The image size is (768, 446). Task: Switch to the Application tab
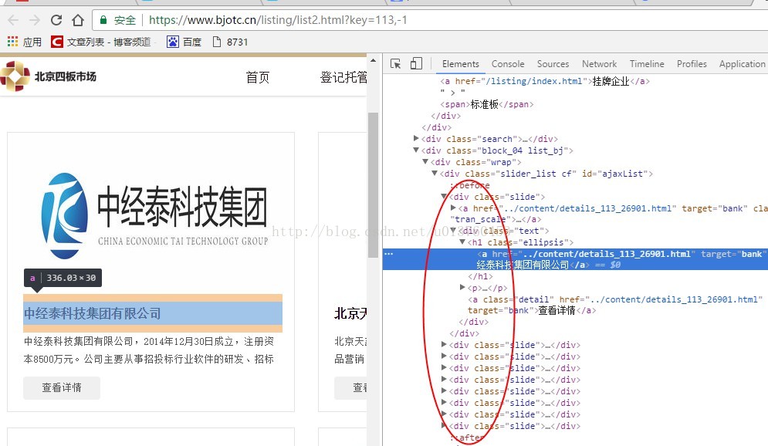(742, 63)
